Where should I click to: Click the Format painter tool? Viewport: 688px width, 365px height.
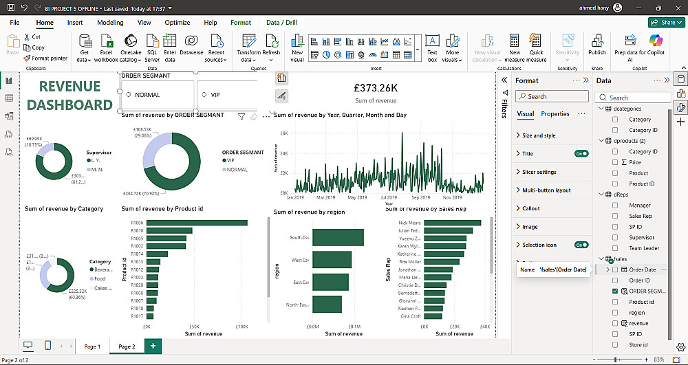tap(45, 58)
